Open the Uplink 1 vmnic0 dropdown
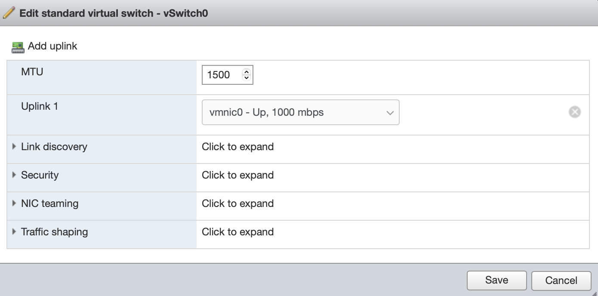The width and height of the screenshot is (598, 296). [x=300, y=113]
